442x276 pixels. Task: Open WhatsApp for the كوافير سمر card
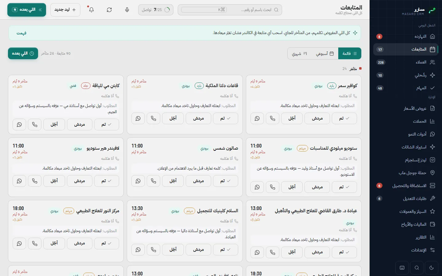pyautogui.click(x=257, y=118)
